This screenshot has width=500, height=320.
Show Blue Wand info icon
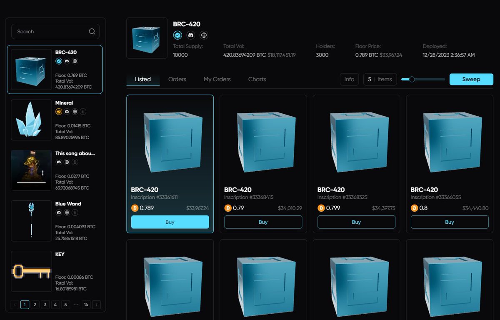point(75,212)
